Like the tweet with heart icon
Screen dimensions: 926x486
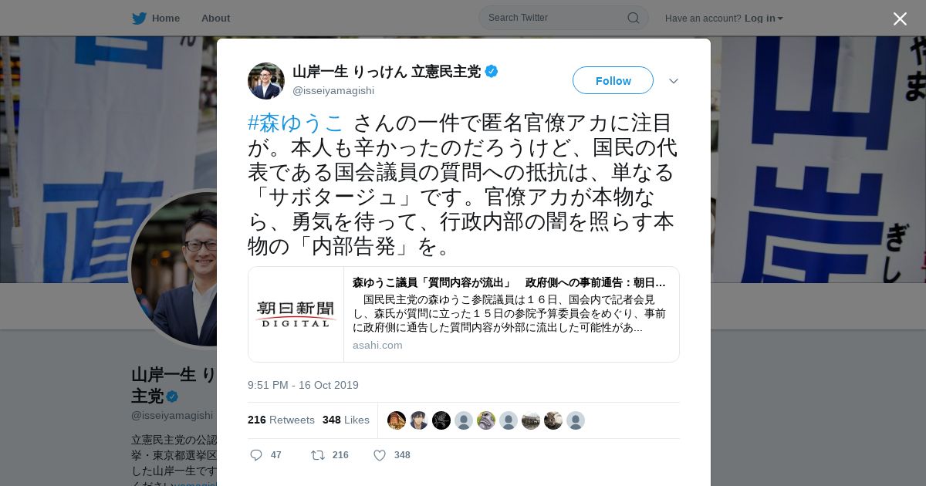click(380, 455)
